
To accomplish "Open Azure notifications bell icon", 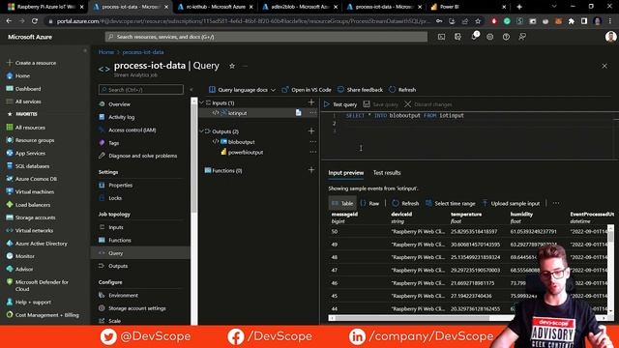I will pyautogui.click(x=474, y=37).
